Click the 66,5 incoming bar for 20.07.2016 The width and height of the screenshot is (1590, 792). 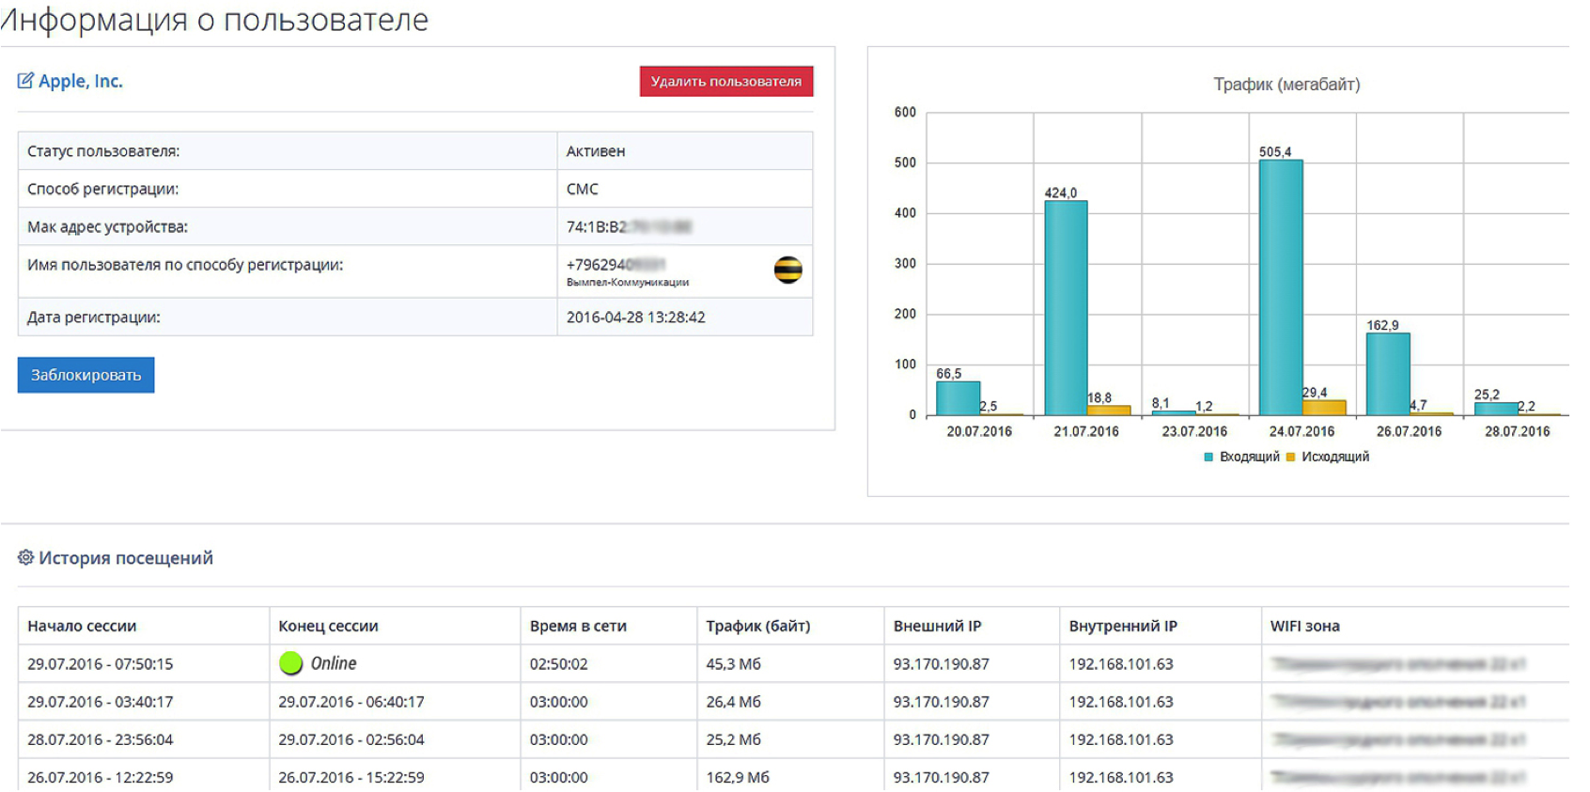tap(959, 398)
